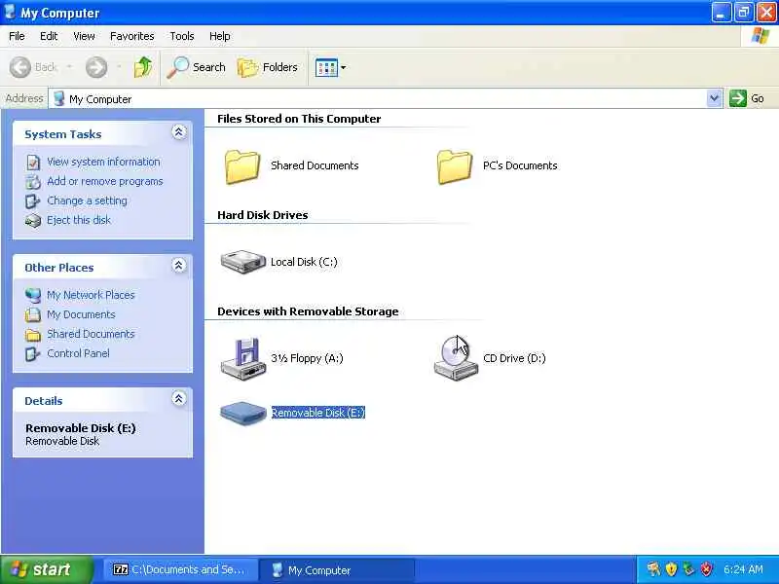Select the CD Drive (D:) icon

click(x=456, y=358)
